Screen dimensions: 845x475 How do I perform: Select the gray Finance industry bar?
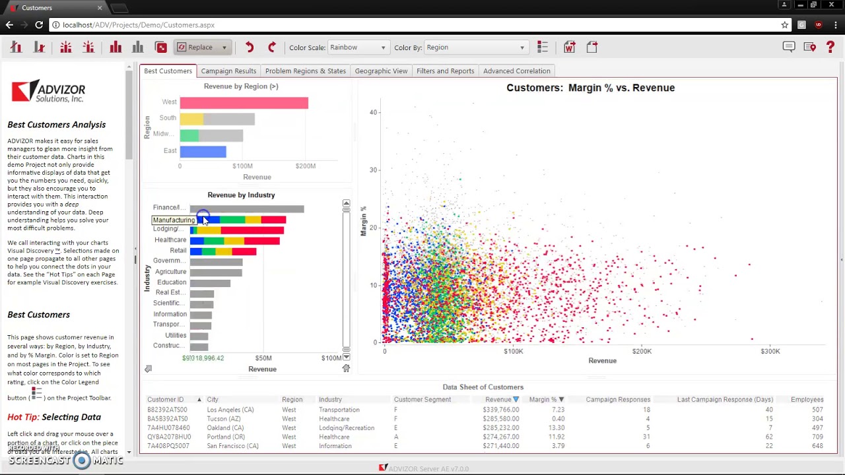click(247, 209)
